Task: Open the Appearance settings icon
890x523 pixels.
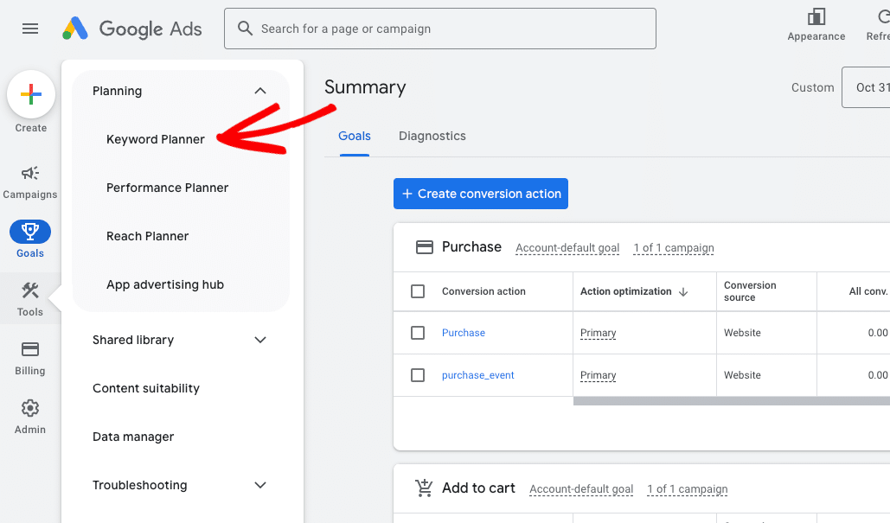Action: 816,18
